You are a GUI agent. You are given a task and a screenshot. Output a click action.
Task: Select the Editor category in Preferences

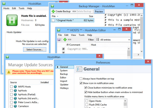click(x=63, y=77)
